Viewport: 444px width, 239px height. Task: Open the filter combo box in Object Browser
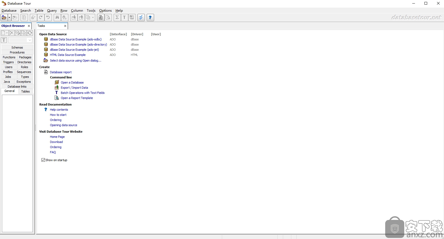pyautogui.click(x=20, y=40)
